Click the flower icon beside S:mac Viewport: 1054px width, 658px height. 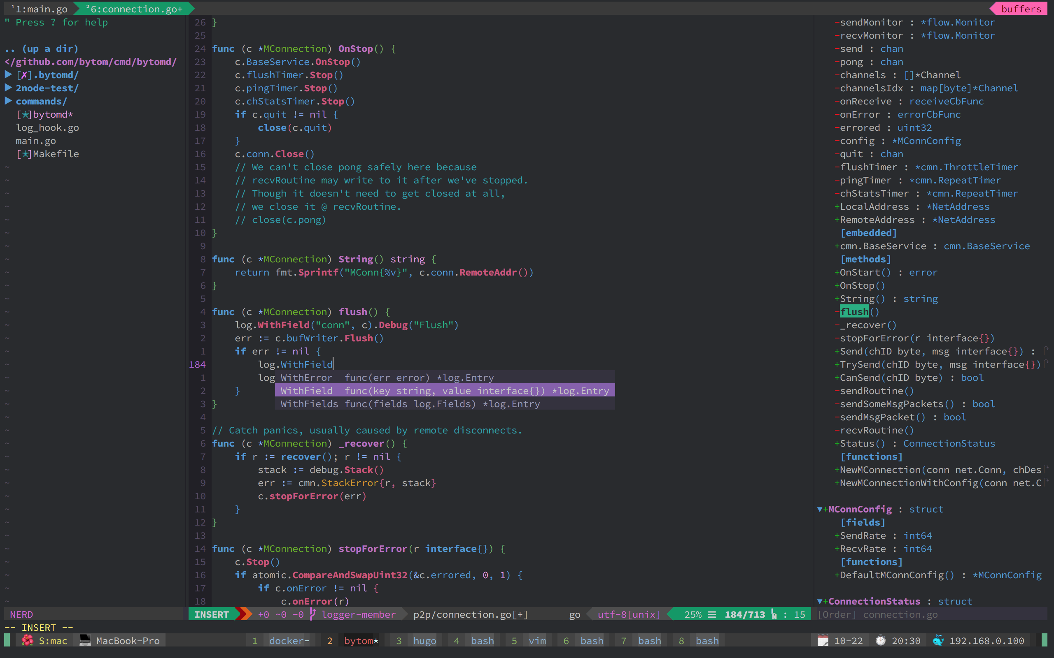pos(27,640)
